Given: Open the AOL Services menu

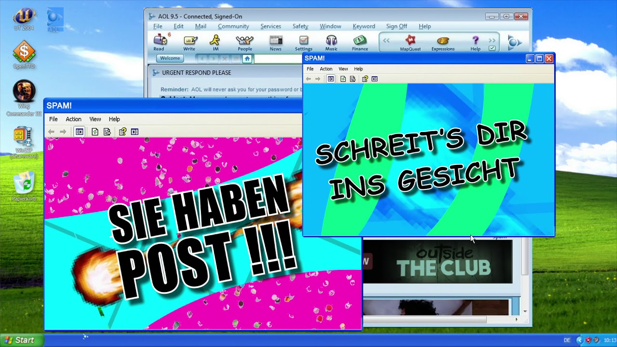Looking at the screenshot, I should 270,27.
